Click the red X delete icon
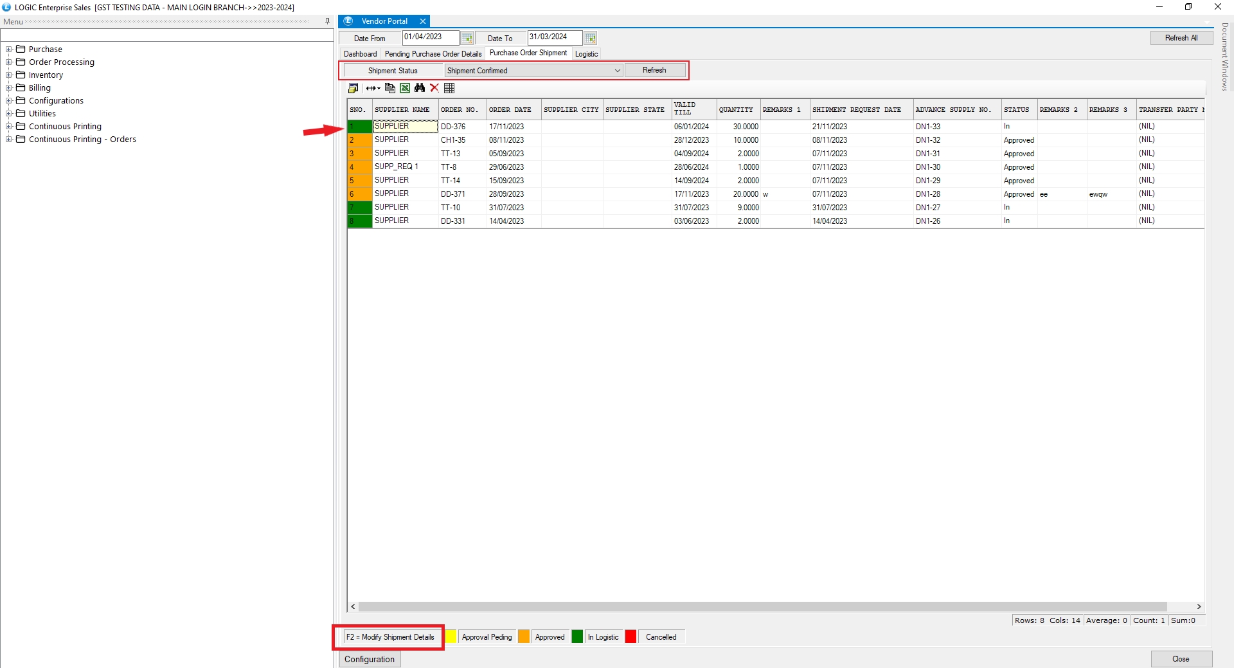The width and height of the screenshot is (1234, 668). click(434, 88)
